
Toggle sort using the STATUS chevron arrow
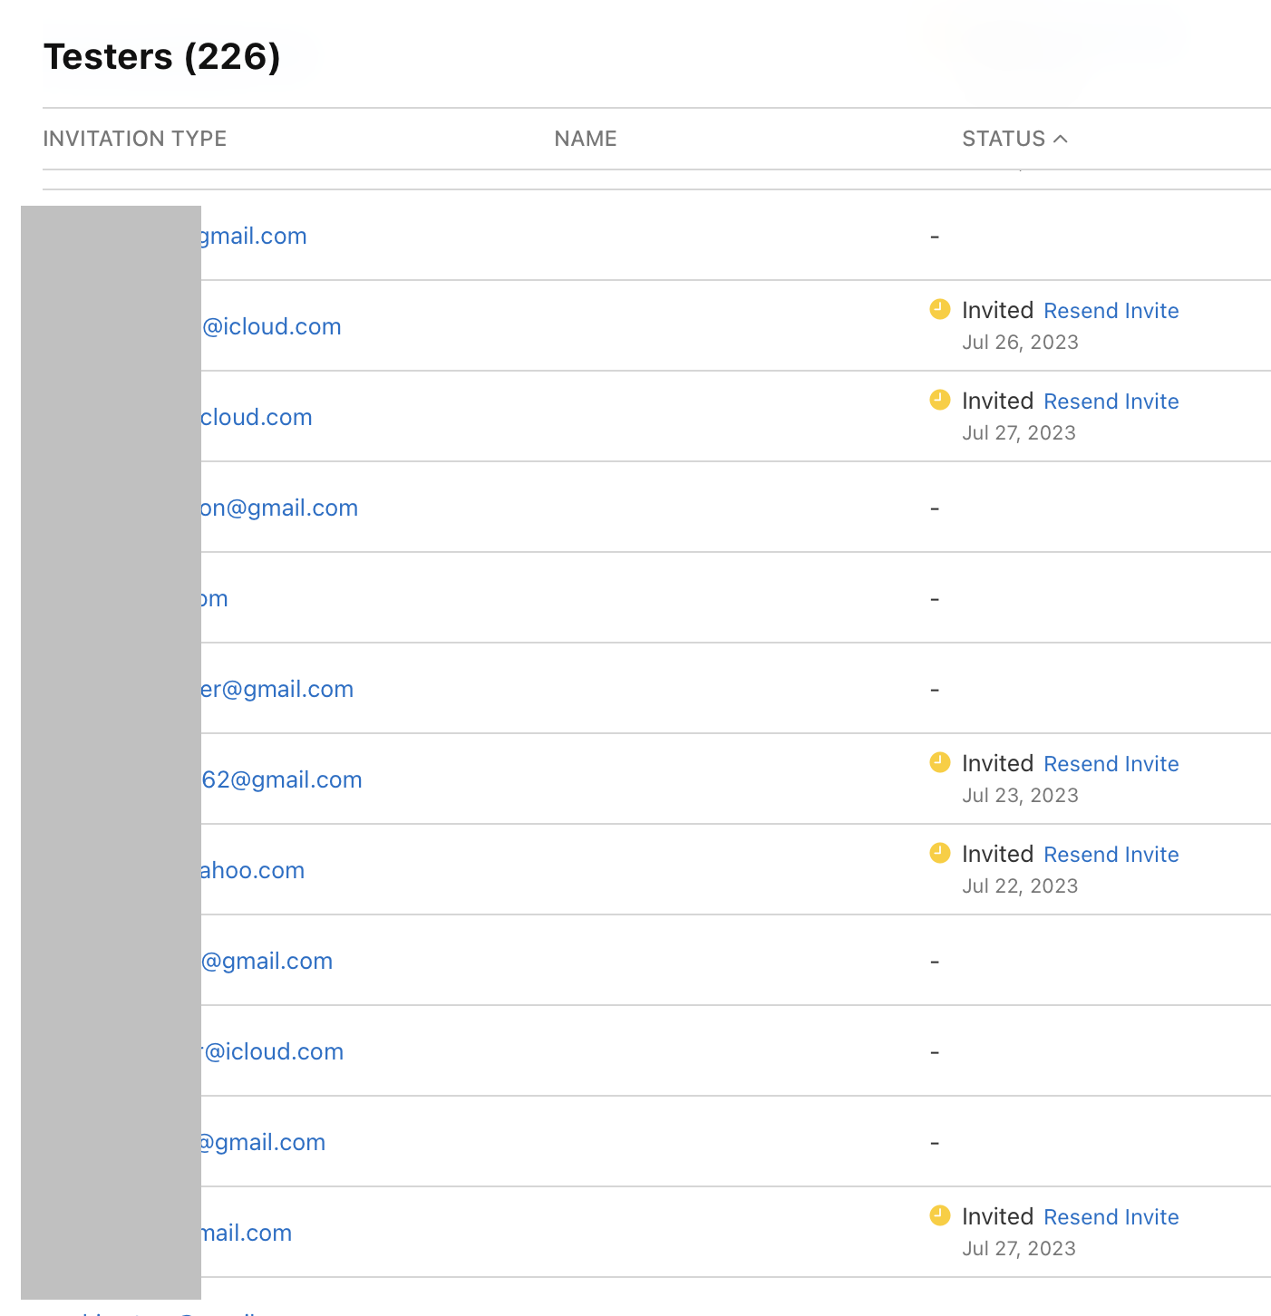tap(1061, 139)
